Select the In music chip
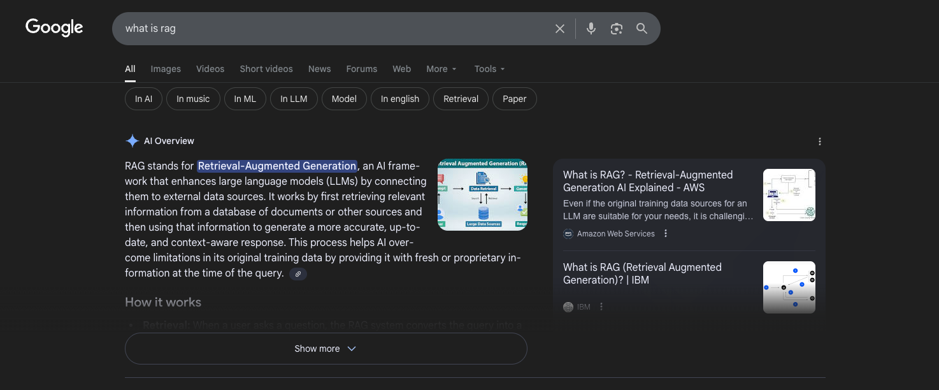Screen dimensions: 939x390 (x=193, y=99)
